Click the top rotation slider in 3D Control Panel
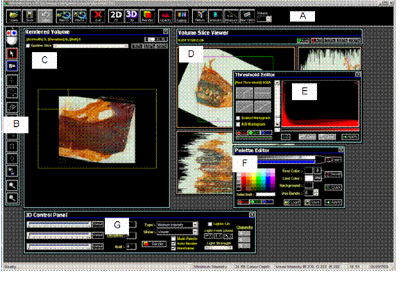Screen dimensions: 401x287 59,225
